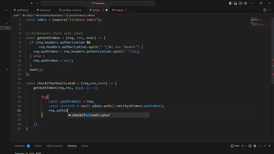Split the terminal pane
The image size is (274, 154).
[250, 146]
